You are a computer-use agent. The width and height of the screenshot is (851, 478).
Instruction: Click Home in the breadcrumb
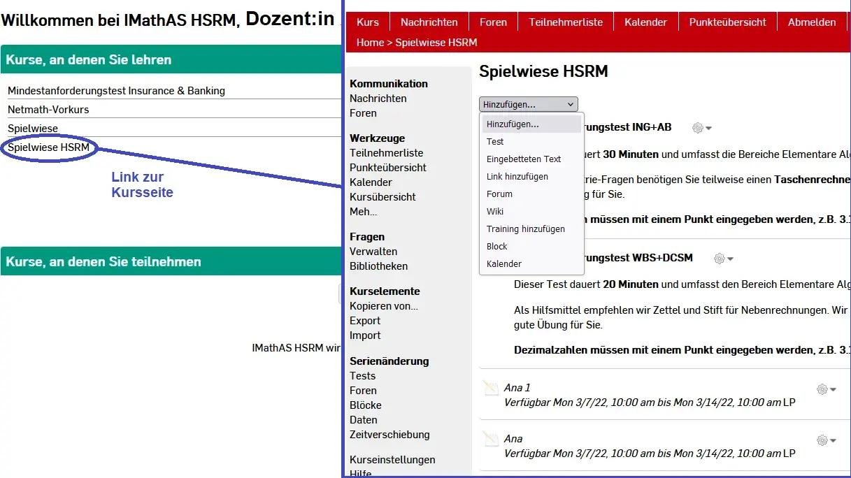(370, 43)
